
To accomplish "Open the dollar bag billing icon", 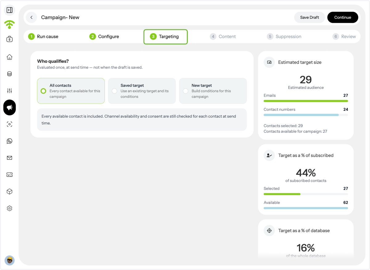I will [10, 39].
